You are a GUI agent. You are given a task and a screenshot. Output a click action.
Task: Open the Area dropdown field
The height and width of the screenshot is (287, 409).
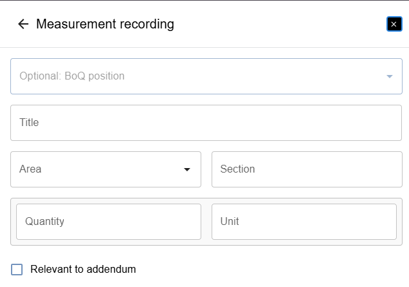(x=106, y=169)
